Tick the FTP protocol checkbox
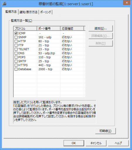This screenshot has width=132, height=150. point(16,45)
